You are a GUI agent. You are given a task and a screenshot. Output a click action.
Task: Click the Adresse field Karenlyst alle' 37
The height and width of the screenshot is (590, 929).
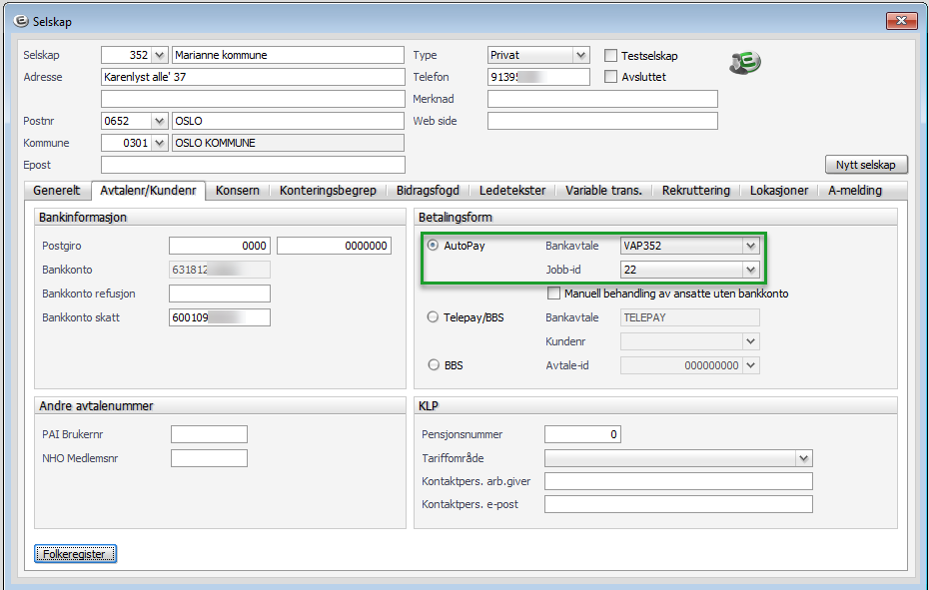[253, 77]
